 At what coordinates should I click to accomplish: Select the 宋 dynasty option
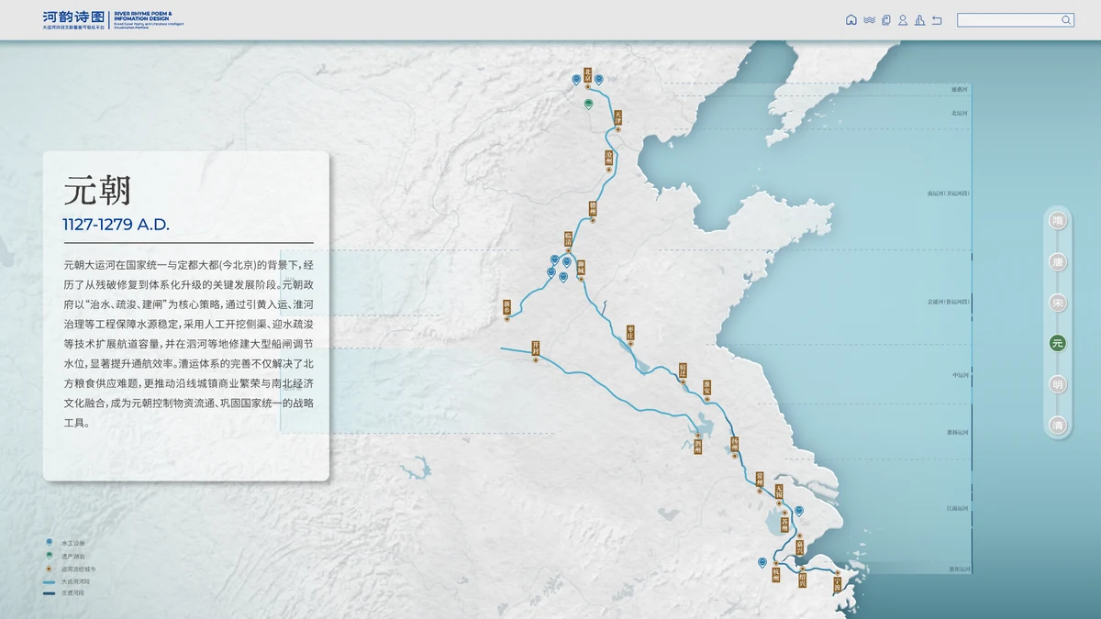click(1058, 303)
